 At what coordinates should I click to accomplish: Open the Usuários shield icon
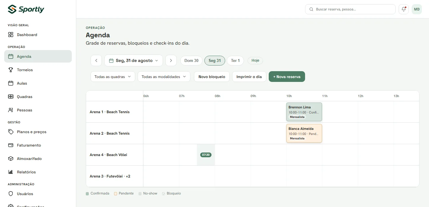(11, 194)
